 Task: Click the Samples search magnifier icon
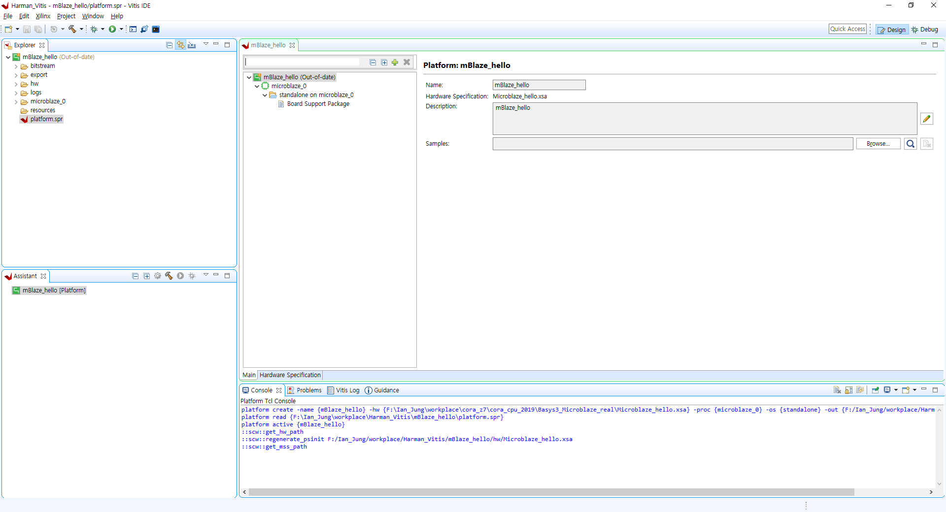(911, 144)
